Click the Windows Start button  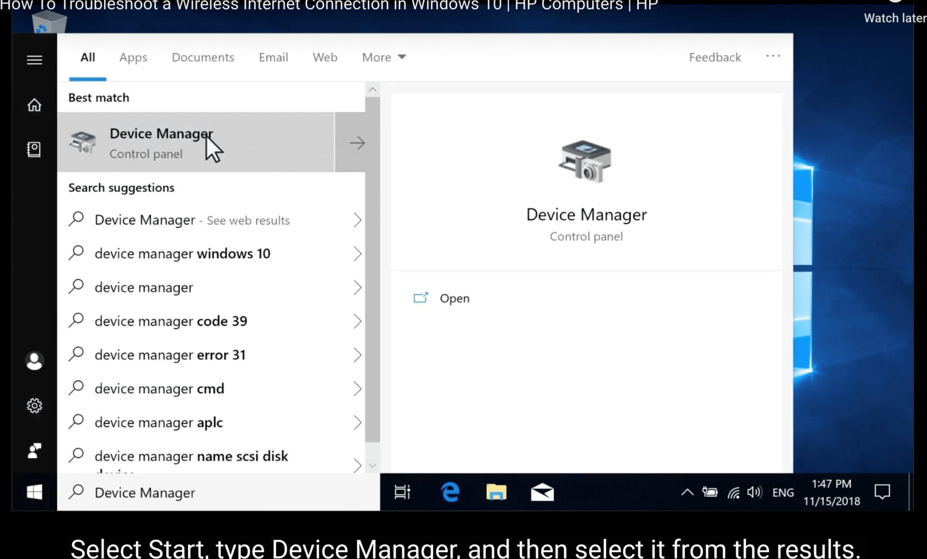34,492
